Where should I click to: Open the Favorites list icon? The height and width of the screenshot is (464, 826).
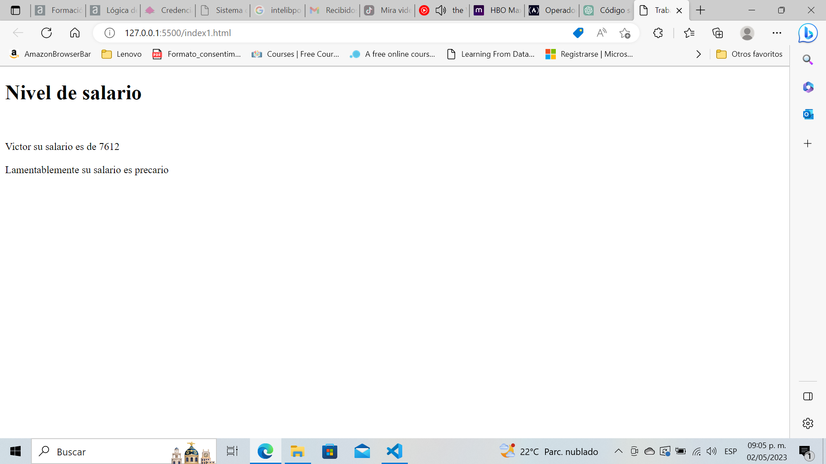pyautogui.click(x=689, y=33)
